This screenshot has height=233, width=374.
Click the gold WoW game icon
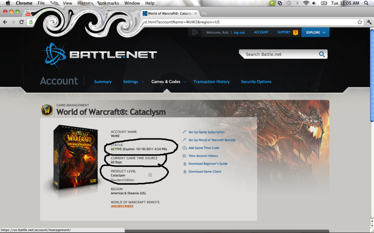pyautogui.click(x=47, y=110)
